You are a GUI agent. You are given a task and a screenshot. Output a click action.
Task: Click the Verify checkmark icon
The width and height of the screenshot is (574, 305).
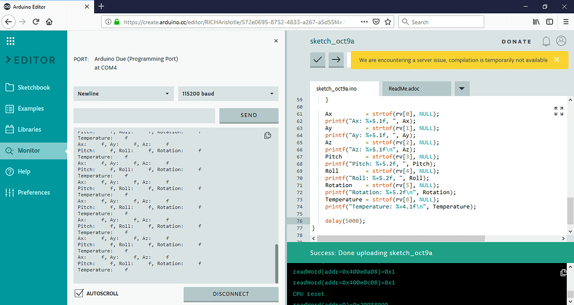pos(318,59)
